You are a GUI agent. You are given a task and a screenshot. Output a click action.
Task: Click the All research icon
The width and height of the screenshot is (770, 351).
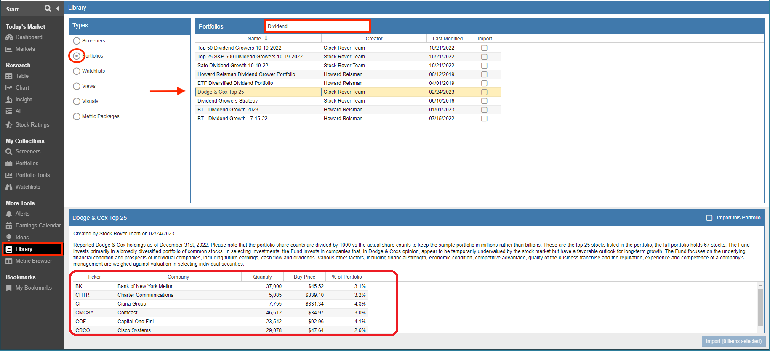pyautogui.click(x=9, y=111)
